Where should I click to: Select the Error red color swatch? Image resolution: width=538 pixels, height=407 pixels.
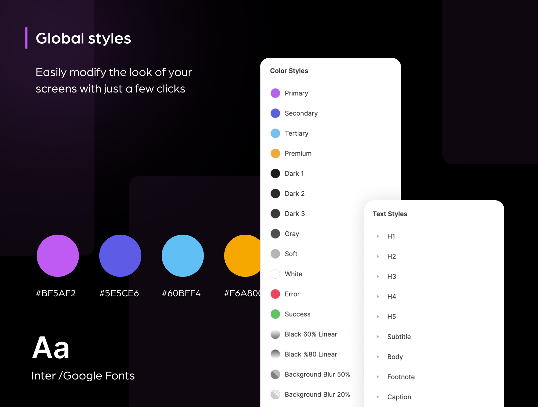tap(275, 294)
